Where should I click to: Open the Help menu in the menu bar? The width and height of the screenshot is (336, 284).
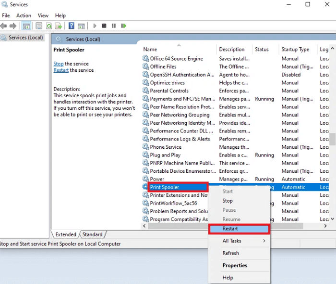pos(60,15)
